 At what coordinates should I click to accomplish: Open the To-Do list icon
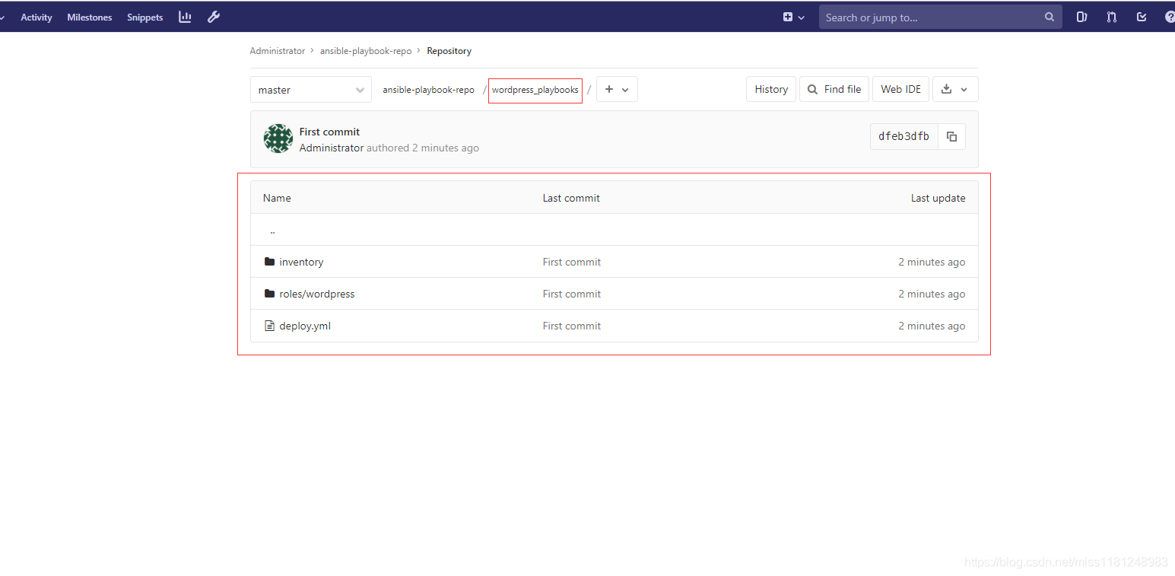(x=1142, y=17)
